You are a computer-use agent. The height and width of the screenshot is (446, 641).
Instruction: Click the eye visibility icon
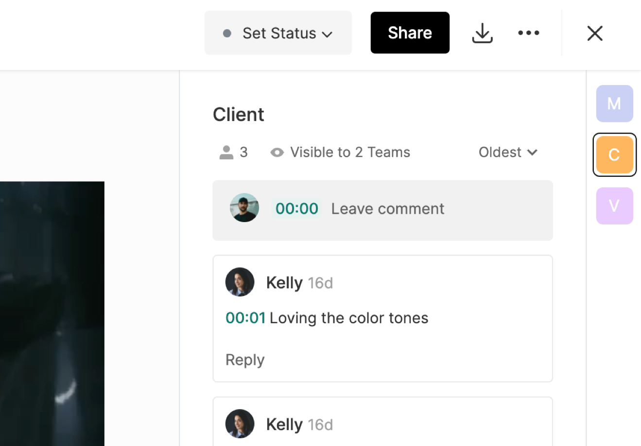pyautogui.click(x=277, y=153)
